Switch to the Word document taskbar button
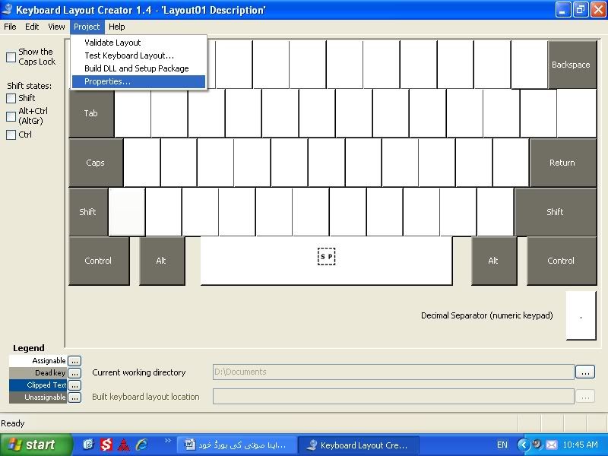Viewport: 608px width, 456px height. click(237, 445)
